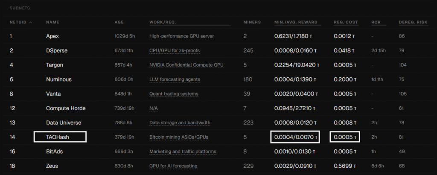Click "High-performance GPU server" requirement link

[181, 36]
